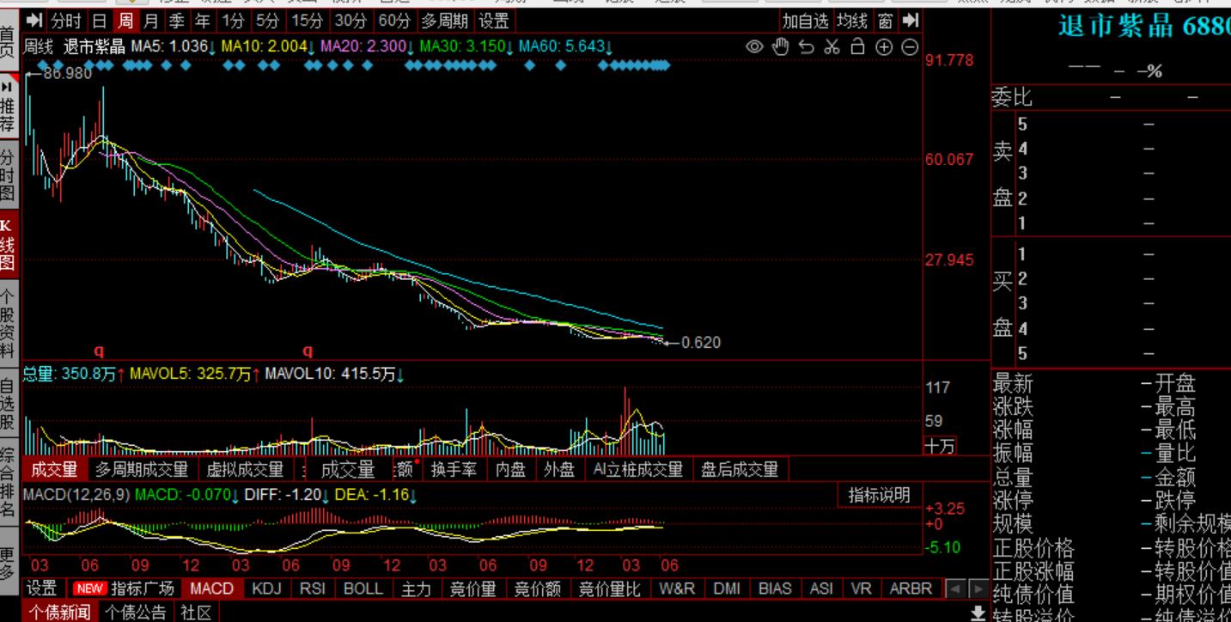Screen dimensions: 1231x622
Task: Select the hand pan tool
Action: pyautogui.click(x=780, y=47)
